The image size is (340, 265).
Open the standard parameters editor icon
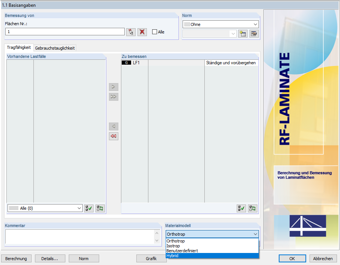pyautogui.click(x=254, y=34)
